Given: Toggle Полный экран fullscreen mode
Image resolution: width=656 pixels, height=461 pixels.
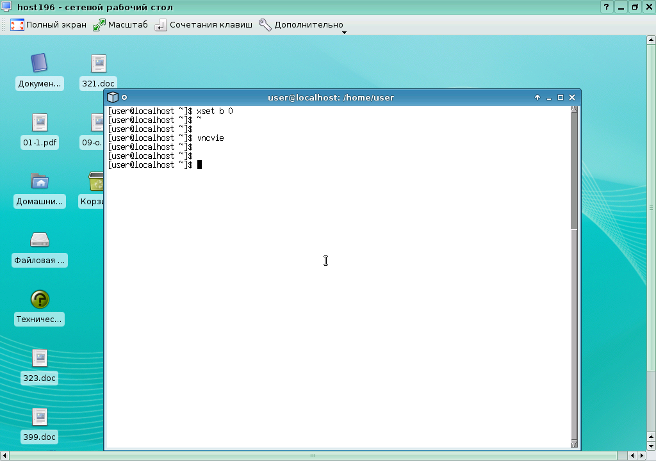Looking at the screenshot, I should [49, 25].
